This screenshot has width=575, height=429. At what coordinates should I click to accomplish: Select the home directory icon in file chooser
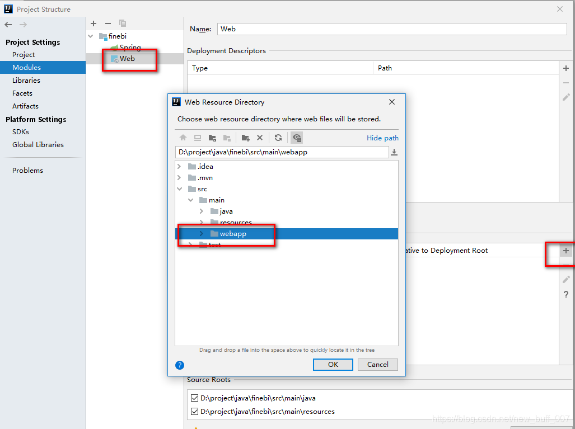[x=183, y=138]
